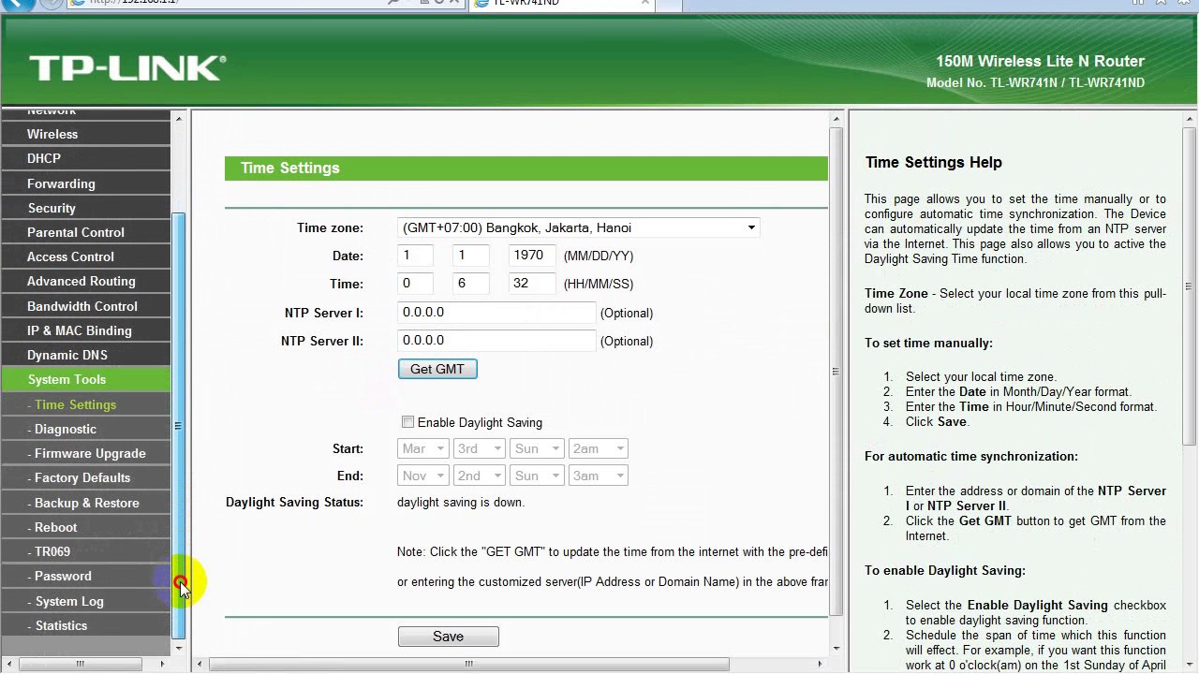Open the TR069 submenu item

[86, 551]
